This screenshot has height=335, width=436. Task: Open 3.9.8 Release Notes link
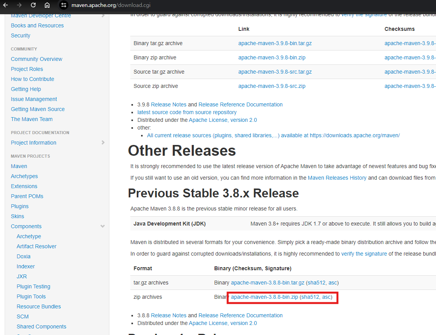(x=169, y=104)
